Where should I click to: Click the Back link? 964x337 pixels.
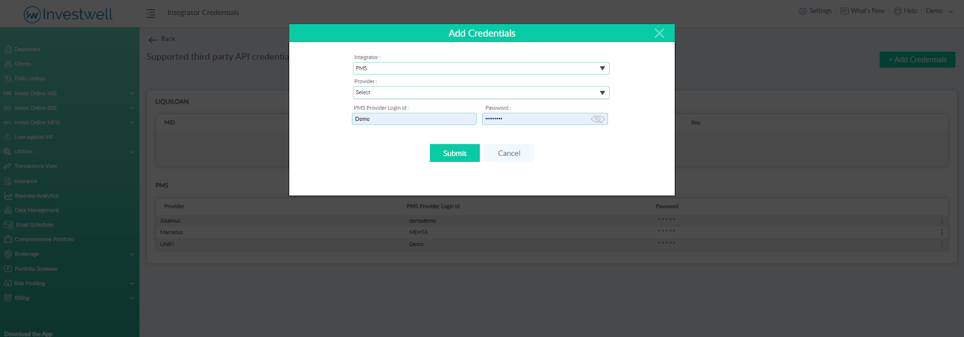coord(168,39)
